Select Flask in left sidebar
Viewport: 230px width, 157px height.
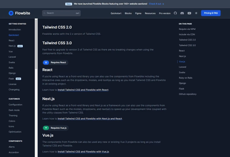click(x=11, y=79)
